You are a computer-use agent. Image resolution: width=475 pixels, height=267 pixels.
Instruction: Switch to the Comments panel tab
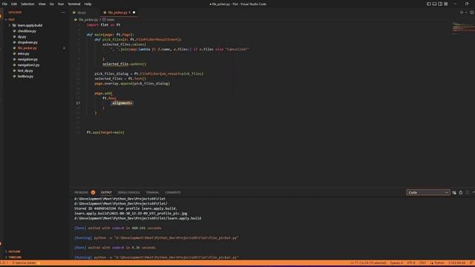pyautogui.click(x=173, y=193)
